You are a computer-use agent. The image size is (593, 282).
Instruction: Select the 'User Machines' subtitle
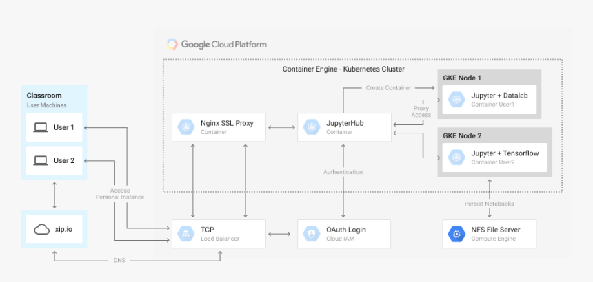46,105
